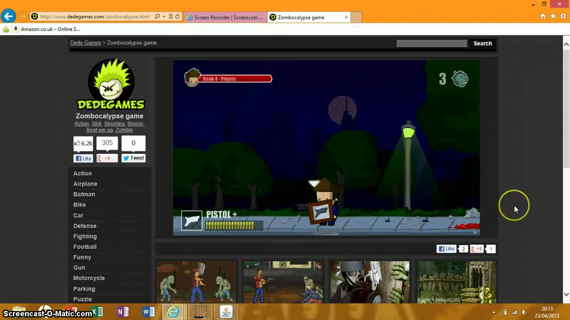Click the Beat em up tag link

[x=99, y=130]
